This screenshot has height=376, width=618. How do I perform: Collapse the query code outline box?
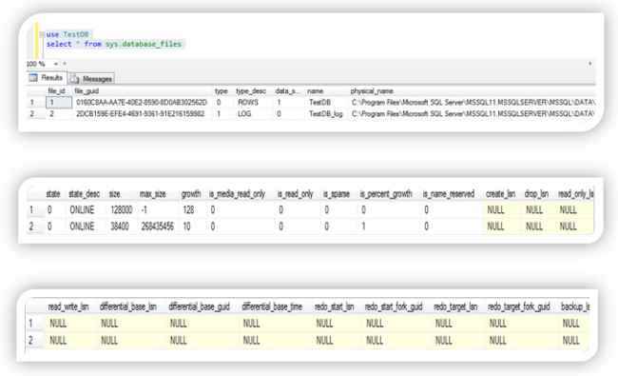pos(42,34)
